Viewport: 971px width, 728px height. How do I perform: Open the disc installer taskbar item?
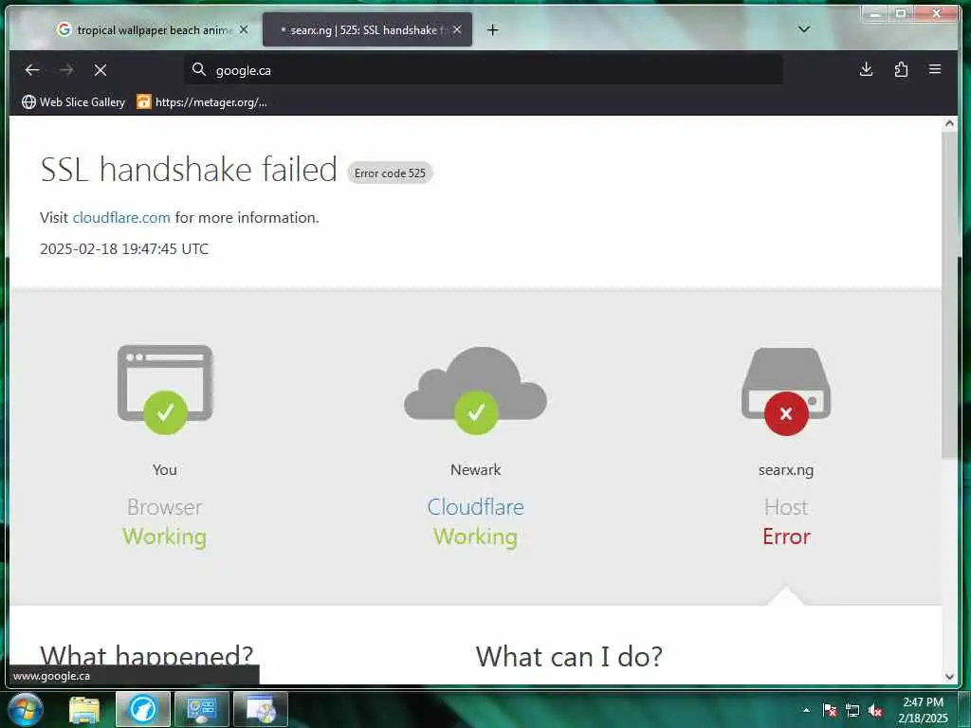(261, 709)
